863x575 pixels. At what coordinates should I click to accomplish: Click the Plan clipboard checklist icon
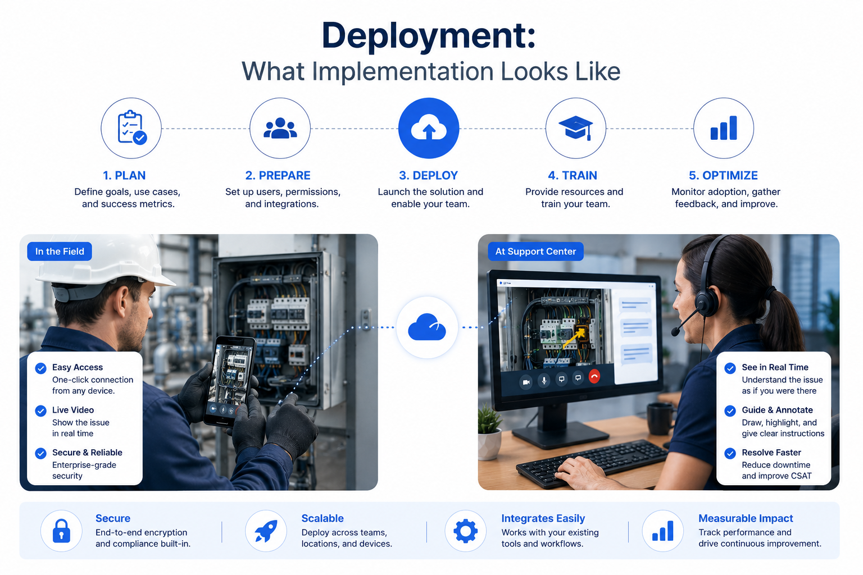tap(131, 128)
